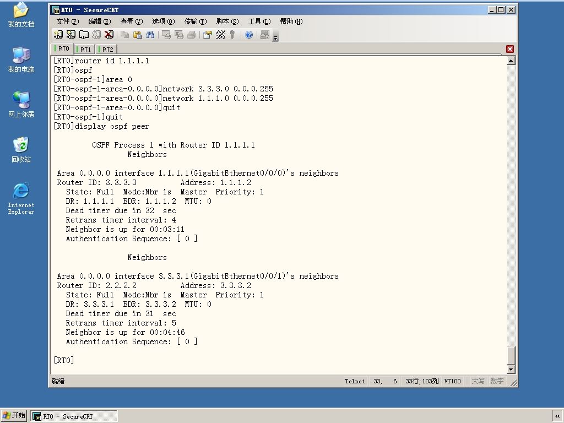The height and width of the screenshot is (423, 564).
Task: Click '就绪' status text
Action: coord(58,381)
